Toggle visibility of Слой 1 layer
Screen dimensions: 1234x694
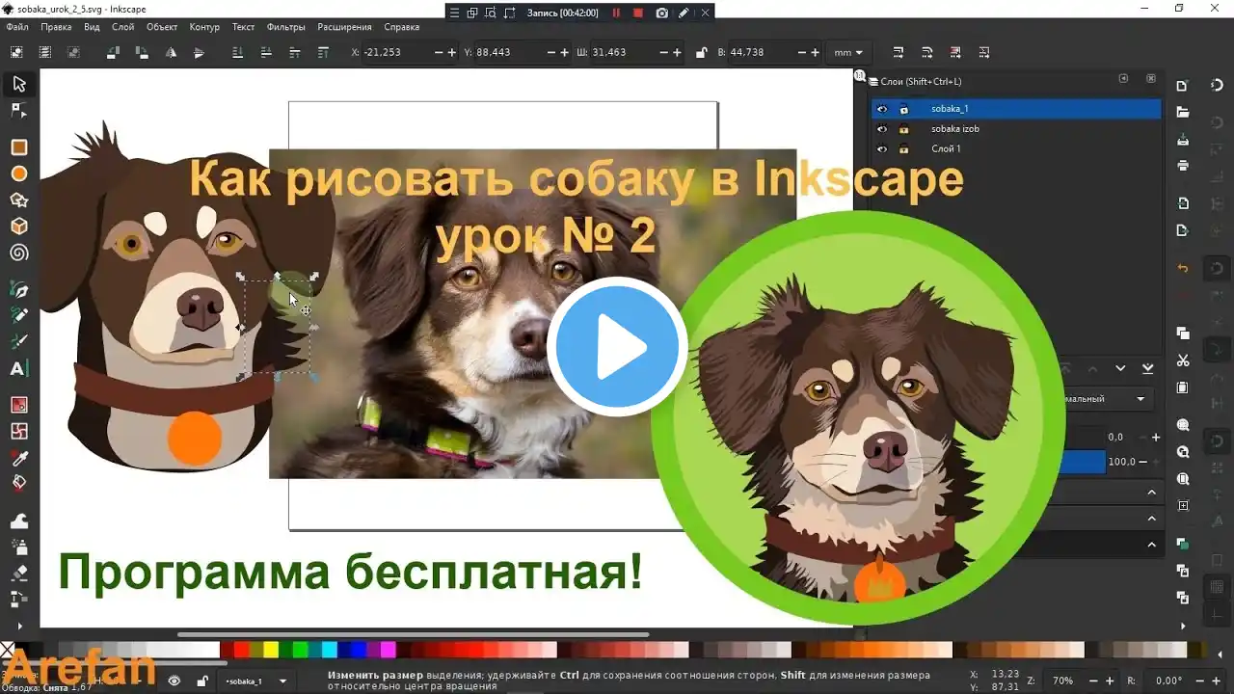(881, 149)
